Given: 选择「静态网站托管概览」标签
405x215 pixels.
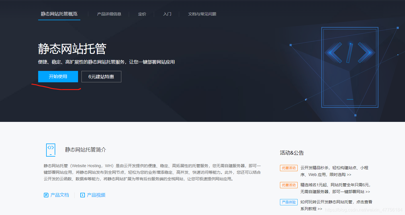Looking at the screenshot, I should tap(59, 13).
